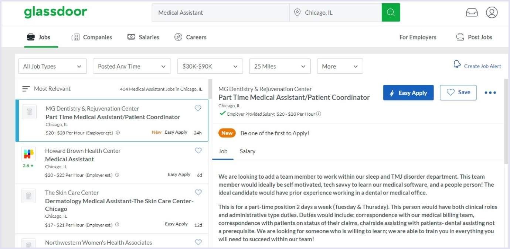The image size is (510, 249).
Task: Click the Create Job Alert link
Action: (x=483, y=66)
